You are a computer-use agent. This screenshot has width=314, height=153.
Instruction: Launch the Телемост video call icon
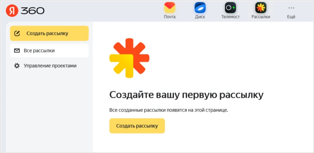[x=230, y=8]
